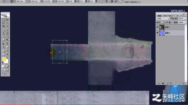Select the Eyedropper tool
The height and width of the screenshot is (105, 188).
[x=7, y=51]
